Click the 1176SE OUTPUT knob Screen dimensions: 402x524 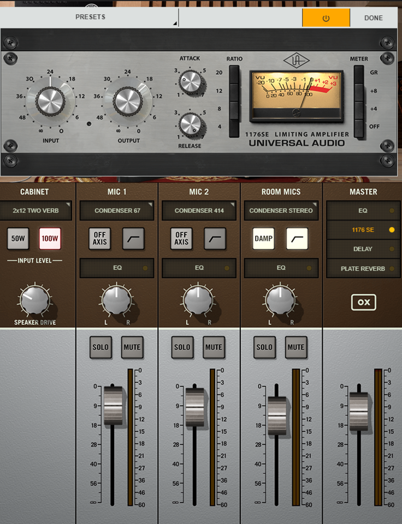point(128,101)
